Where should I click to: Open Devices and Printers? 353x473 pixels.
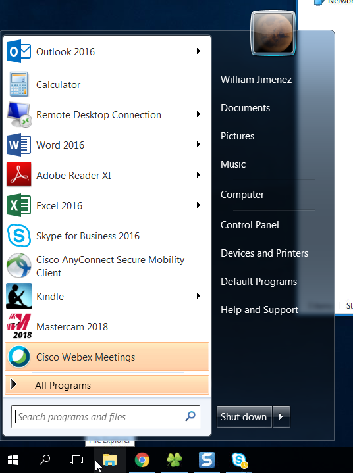click(x=265, y=253)
